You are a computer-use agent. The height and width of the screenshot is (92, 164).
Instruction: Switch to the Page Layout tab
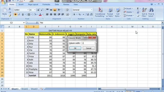click(33, 5)
